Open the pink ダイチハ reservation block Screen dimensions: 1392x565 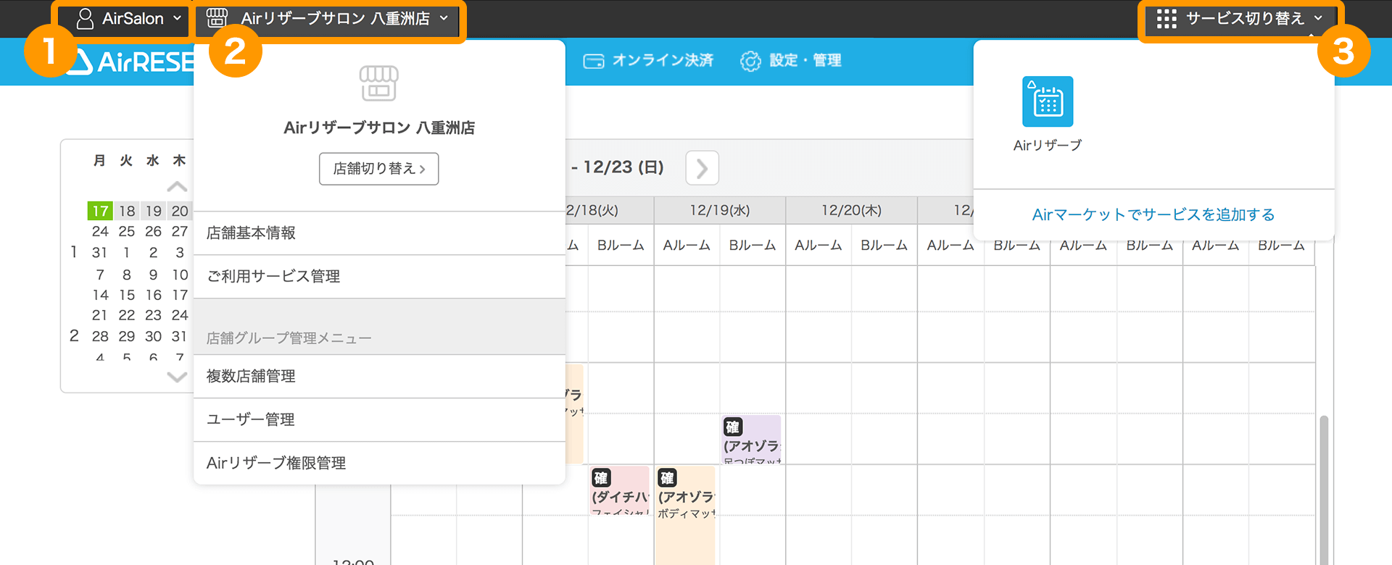coord(620,490)
